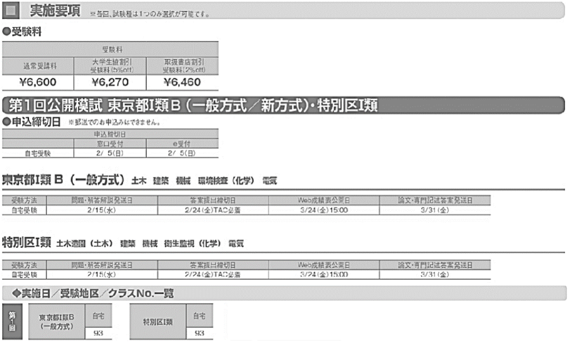Click the square icon beside 実施要項

coord(11,11)
